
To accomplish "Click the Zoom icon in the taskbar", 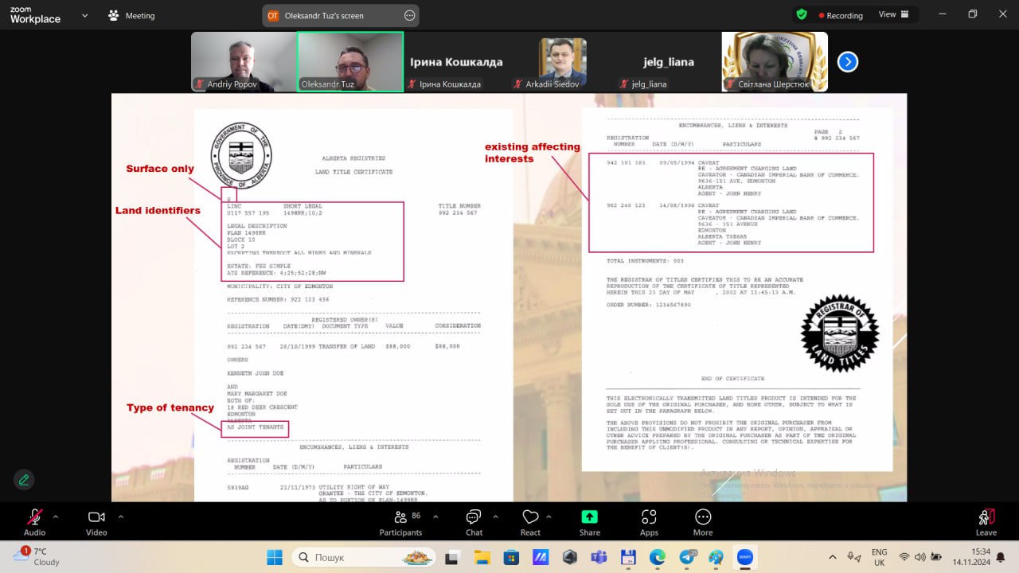I will pos(745,556).
